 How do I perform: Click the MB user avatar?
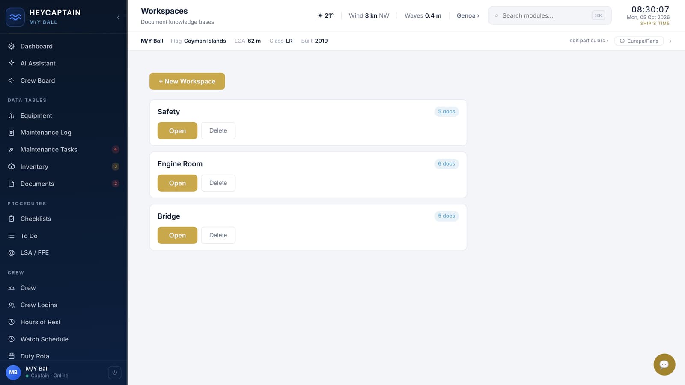click(x=13, y=373)
